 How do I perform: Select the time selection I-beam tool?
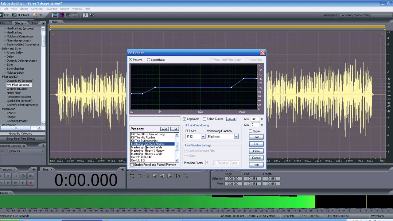[85, 15]
